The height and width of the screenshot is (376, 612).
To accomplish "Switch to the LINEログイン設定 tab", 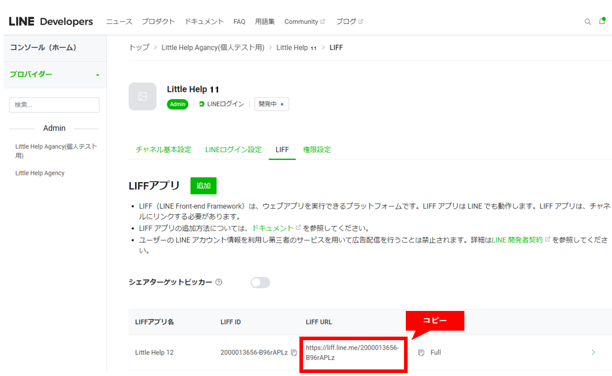I will [233, 150].
